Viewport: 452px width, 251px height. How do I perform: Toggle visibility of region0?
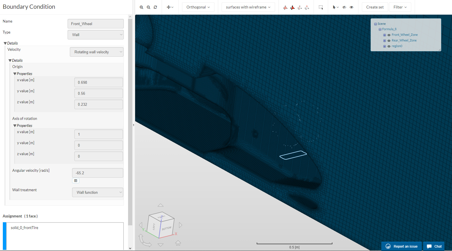(389, 46)
